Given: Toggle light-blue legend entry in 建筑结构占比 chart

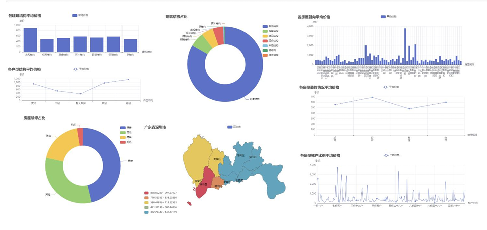Looking at the screenshot, I should [270, 45].
